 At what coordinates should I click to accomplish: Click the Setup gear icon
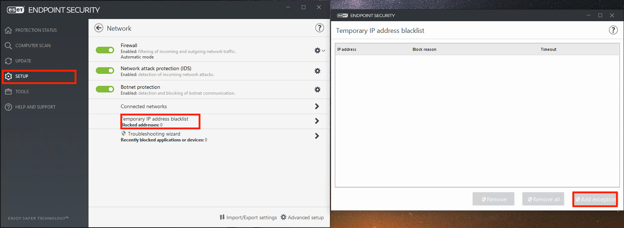pyautogui.click(x=8, y=76)
